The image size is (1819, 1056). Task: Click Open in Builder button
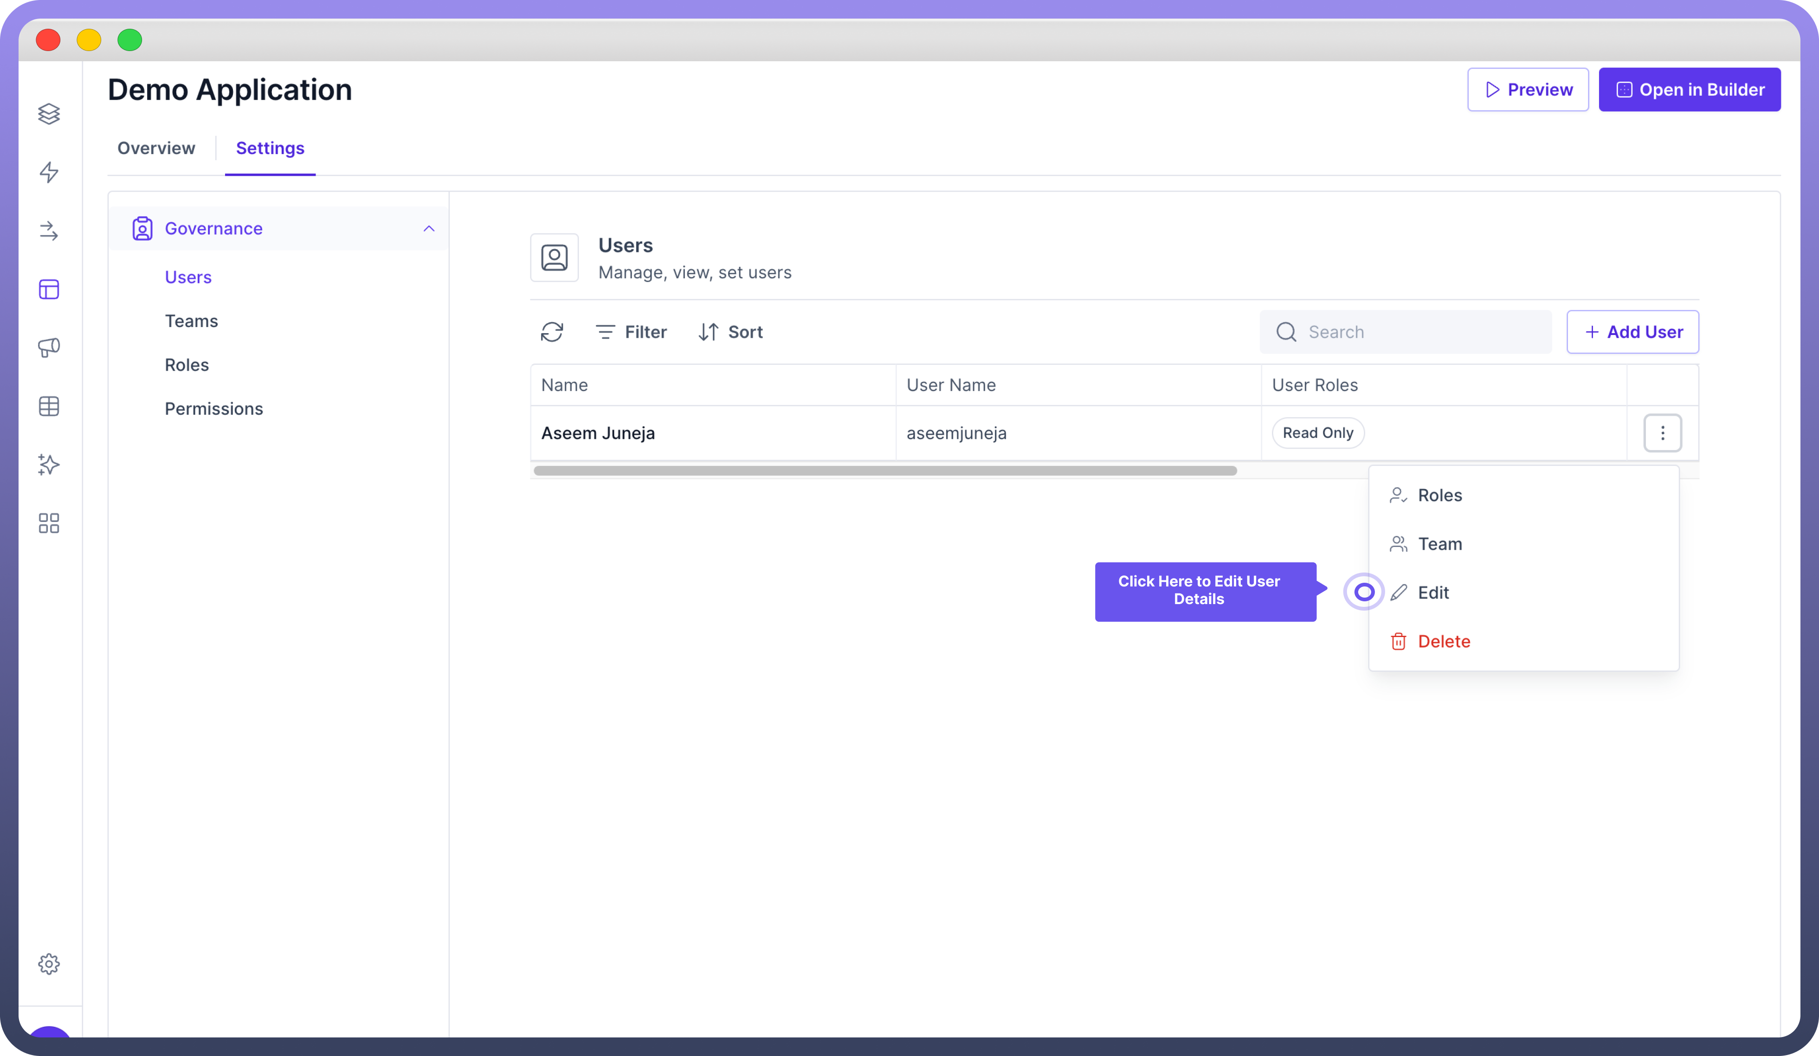click(x=1689, y=90)
